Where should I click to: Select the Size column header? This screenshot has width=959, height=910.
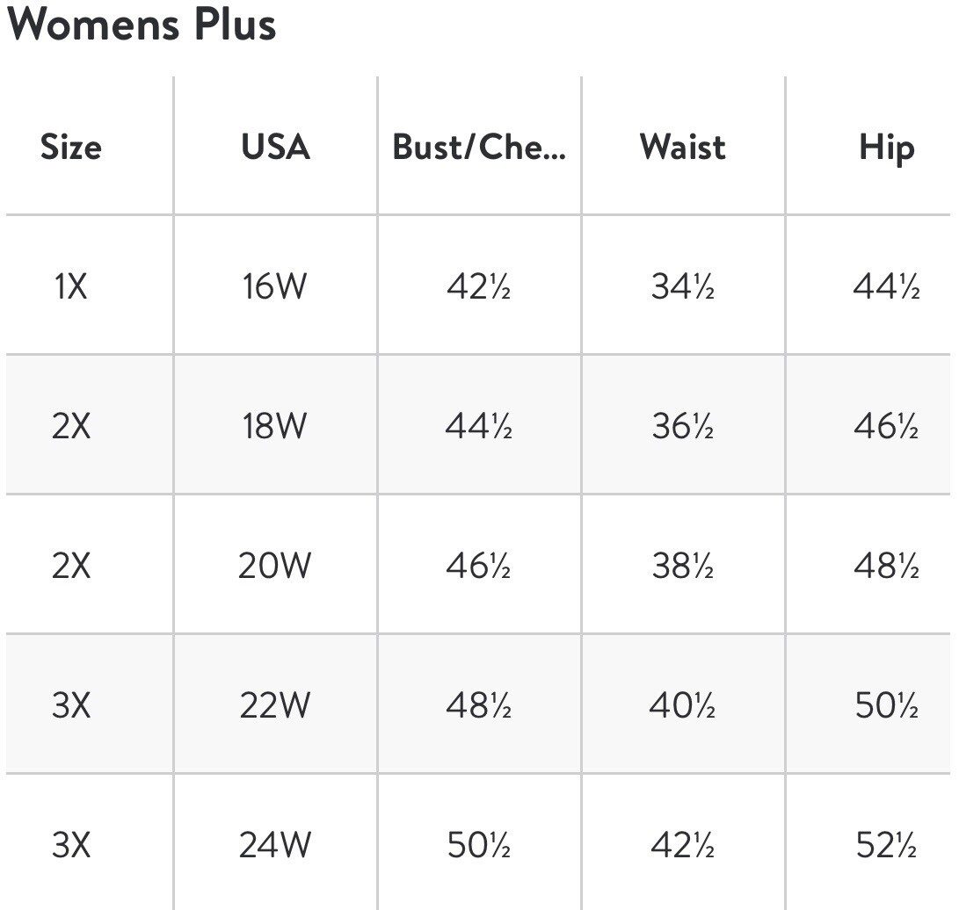(x=71, y=148)
